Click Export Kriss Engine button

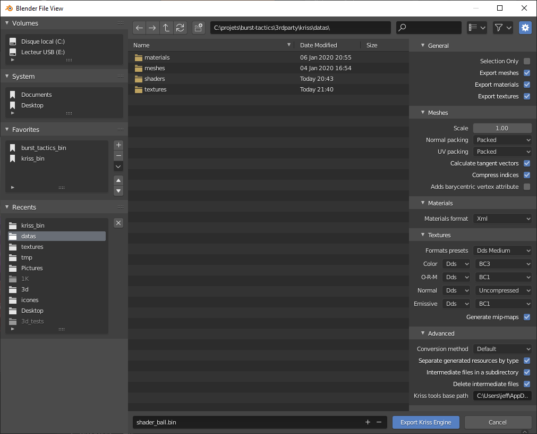[426, 422]
